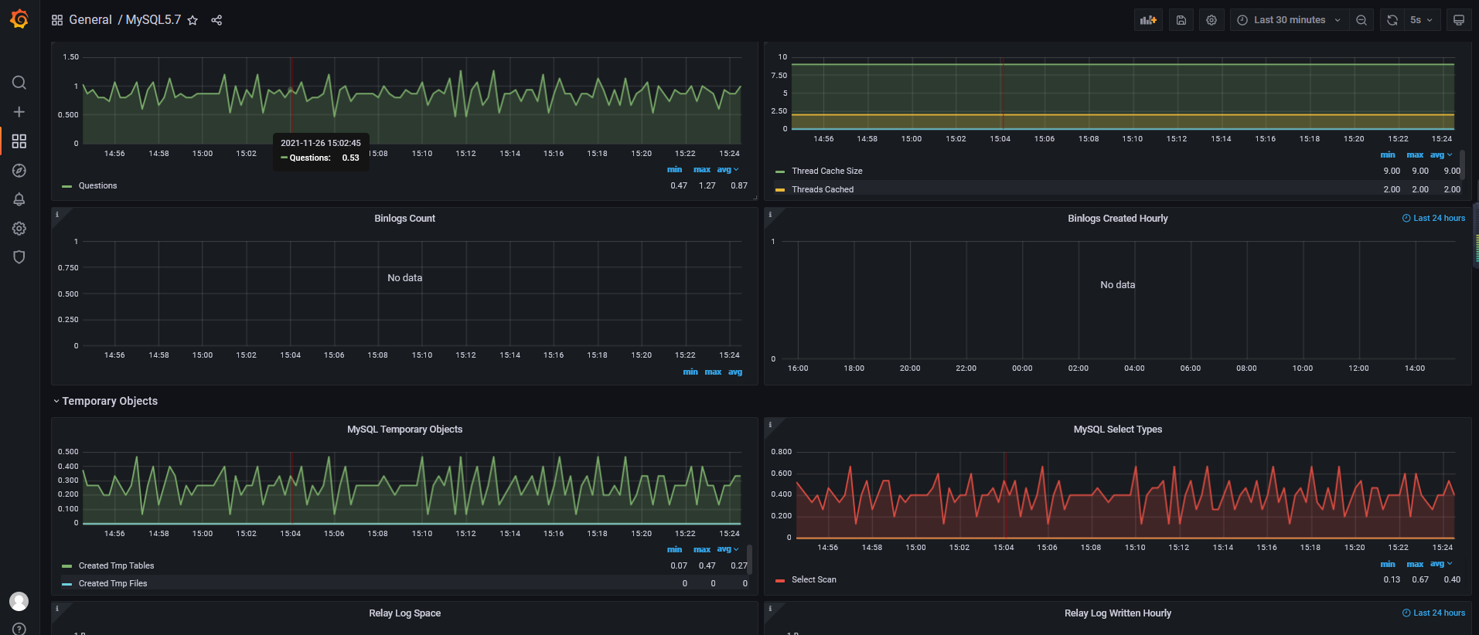
Task: Open the MySQL Temporary Objects panel menu
Action: click(x=404, y=430)
